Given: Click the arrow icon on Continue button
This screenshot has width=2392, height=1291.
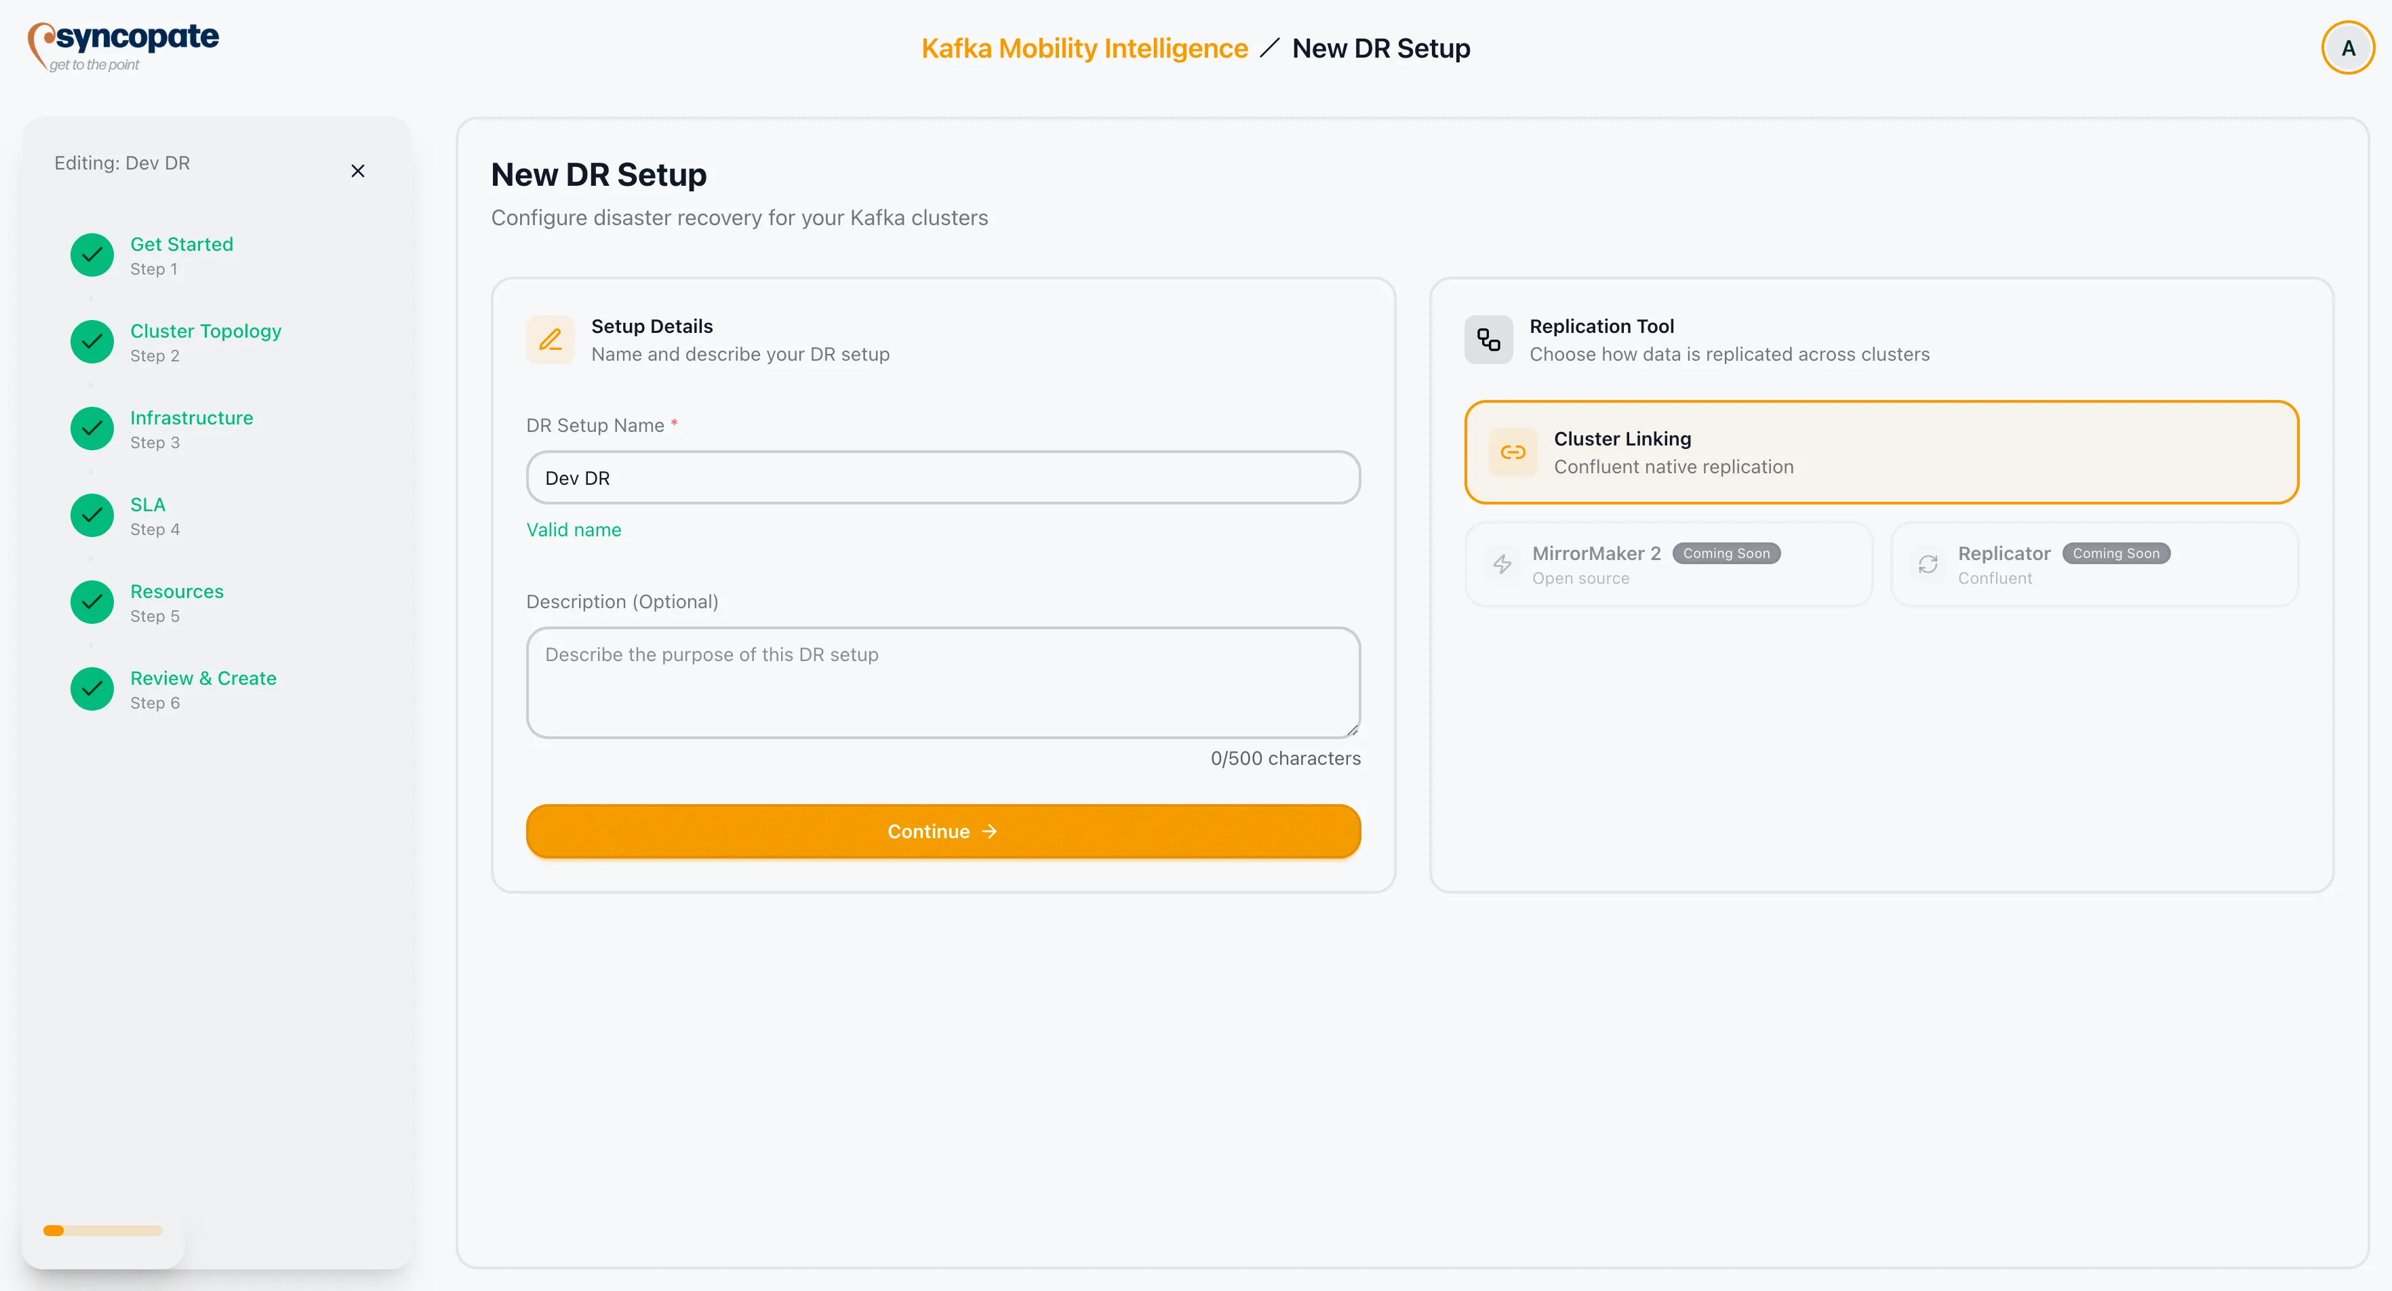Looking at the screenshot, I should pos(989,831).
